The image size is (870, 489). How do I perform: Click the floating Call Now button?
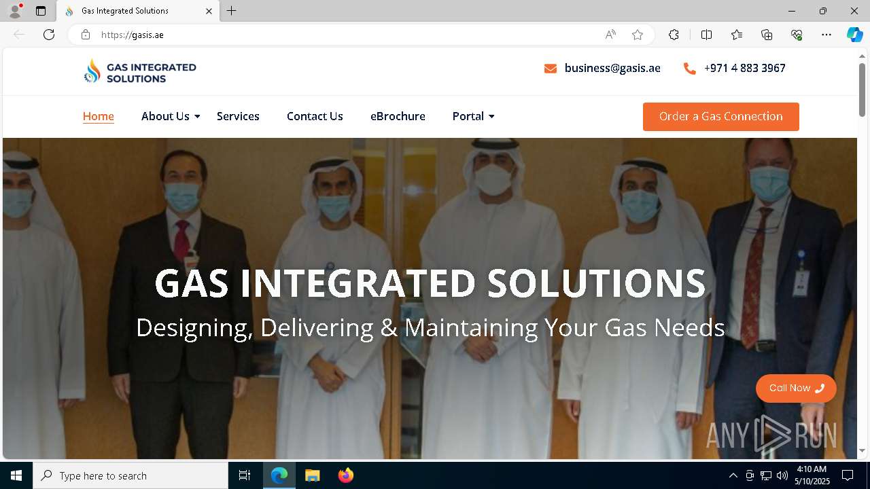[x=796, y=388]
